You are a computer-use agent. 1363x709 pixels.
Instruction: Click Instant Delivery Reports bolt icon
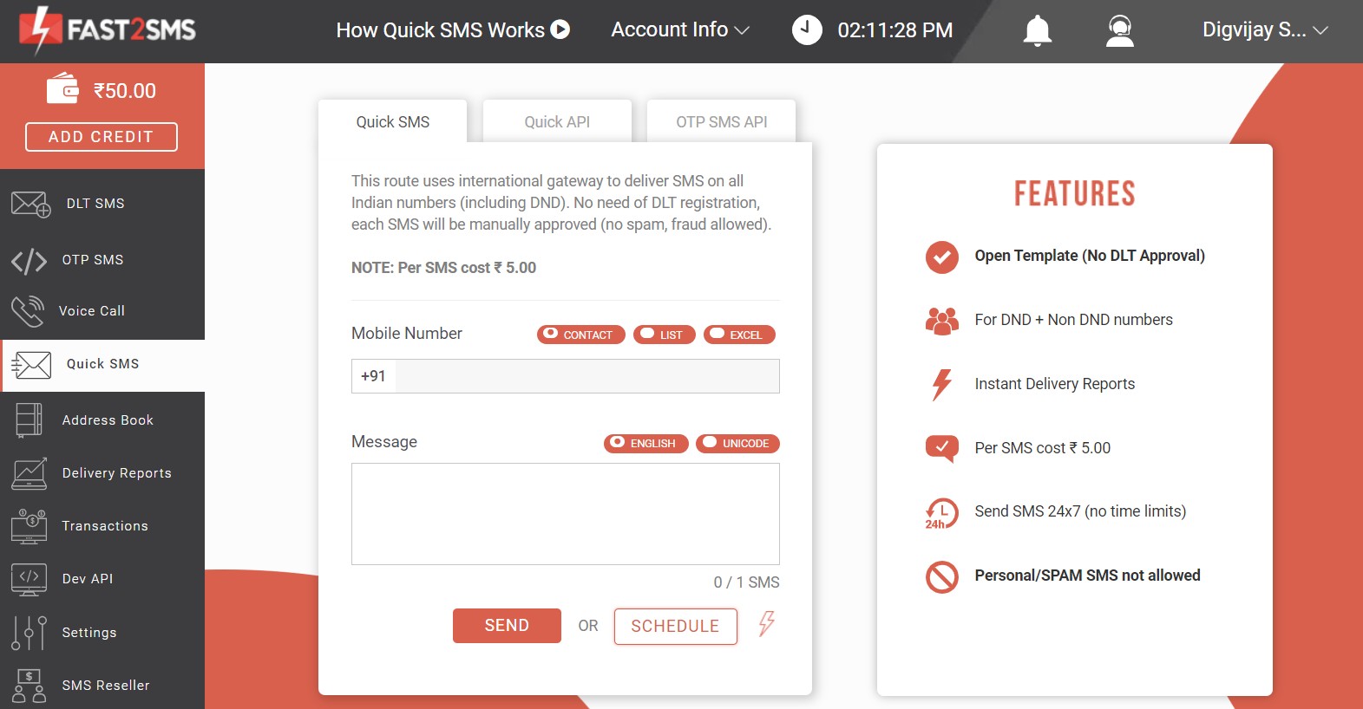[x=941, y=385]
